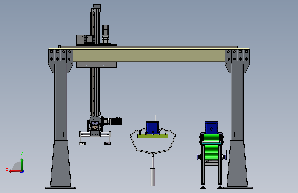298x193 pixels.
Task: Select the right gantry support column
Action: (x=237, y=125)
